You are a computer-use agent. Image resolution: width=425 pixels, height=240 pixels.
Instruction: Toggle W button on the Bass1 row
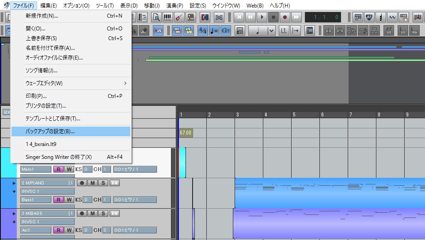point(69,200)
